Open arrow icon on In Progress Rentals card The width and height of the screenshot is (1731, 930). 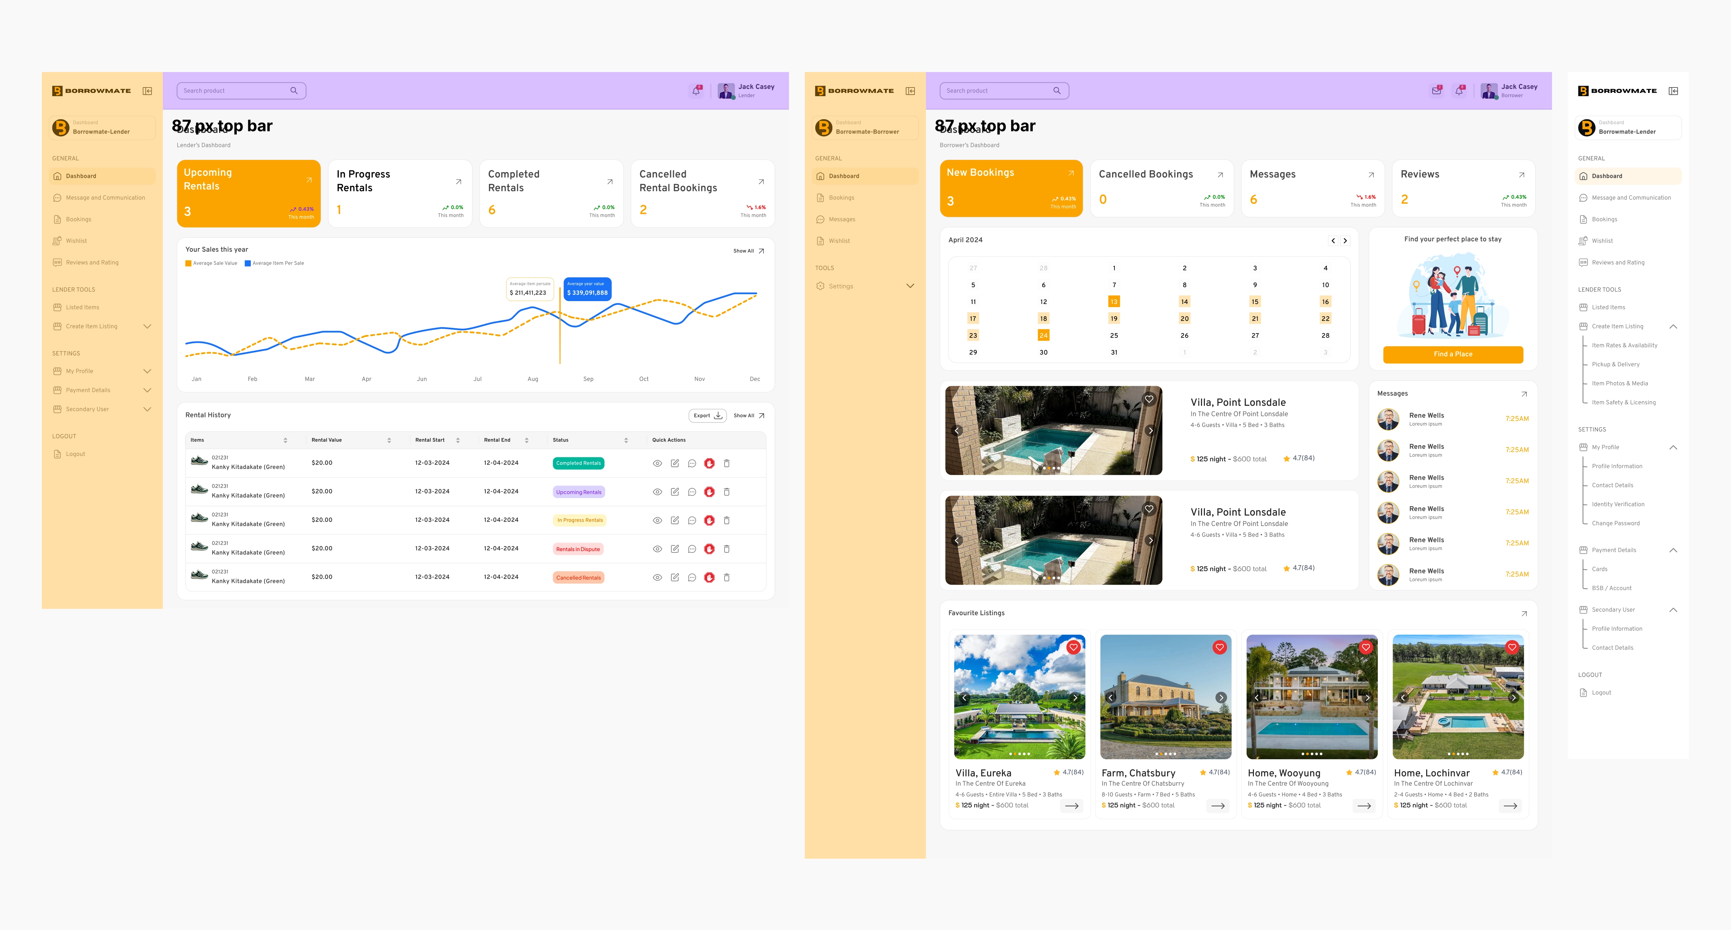tap(458, 181)
